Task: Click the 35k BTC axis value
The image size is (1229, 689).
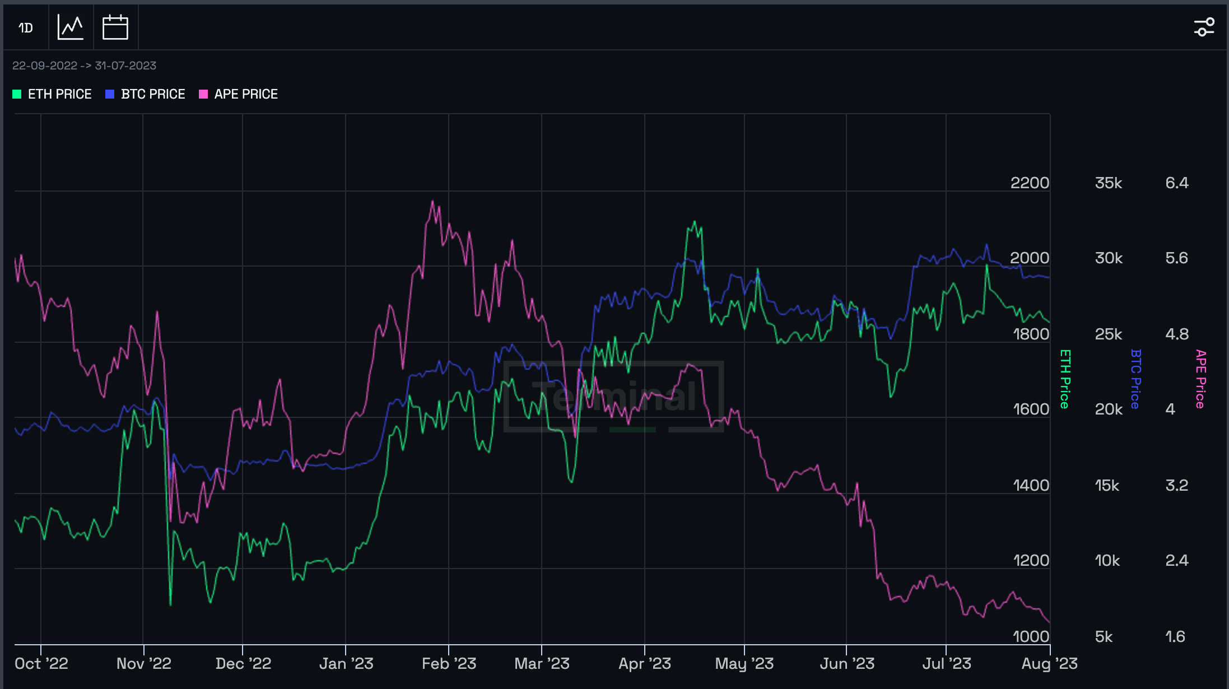Action: pos(1109,183)
